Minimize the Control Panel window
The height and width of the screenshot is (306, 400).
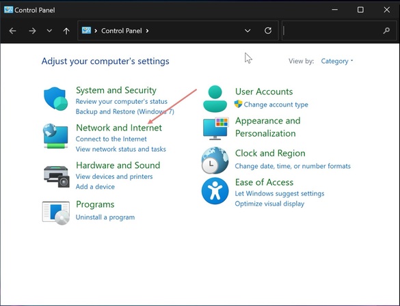(334, 10)
